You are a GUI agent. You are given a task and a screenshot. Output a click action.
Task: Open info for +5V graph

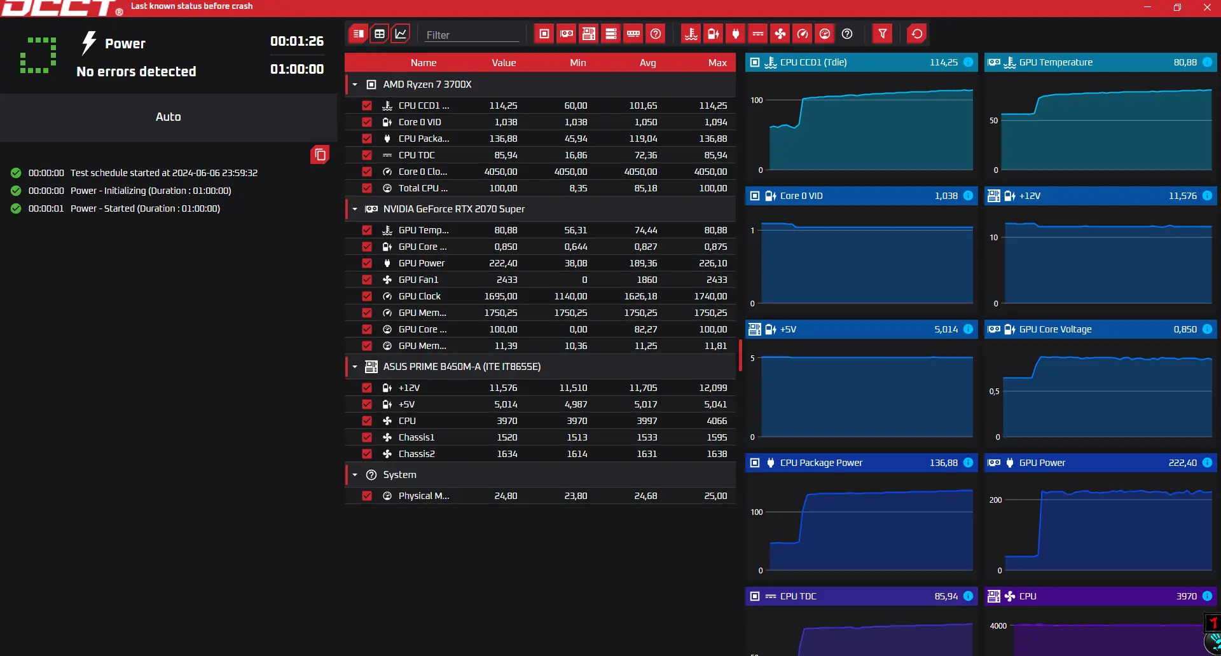(968, 329)
